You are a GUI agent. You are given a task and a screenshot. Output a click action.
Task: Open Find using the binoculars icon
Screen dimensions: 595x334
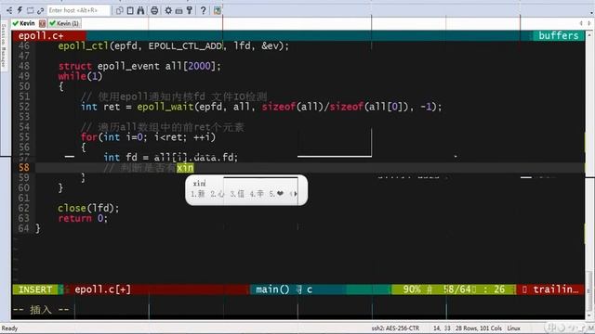pos(140,10)
